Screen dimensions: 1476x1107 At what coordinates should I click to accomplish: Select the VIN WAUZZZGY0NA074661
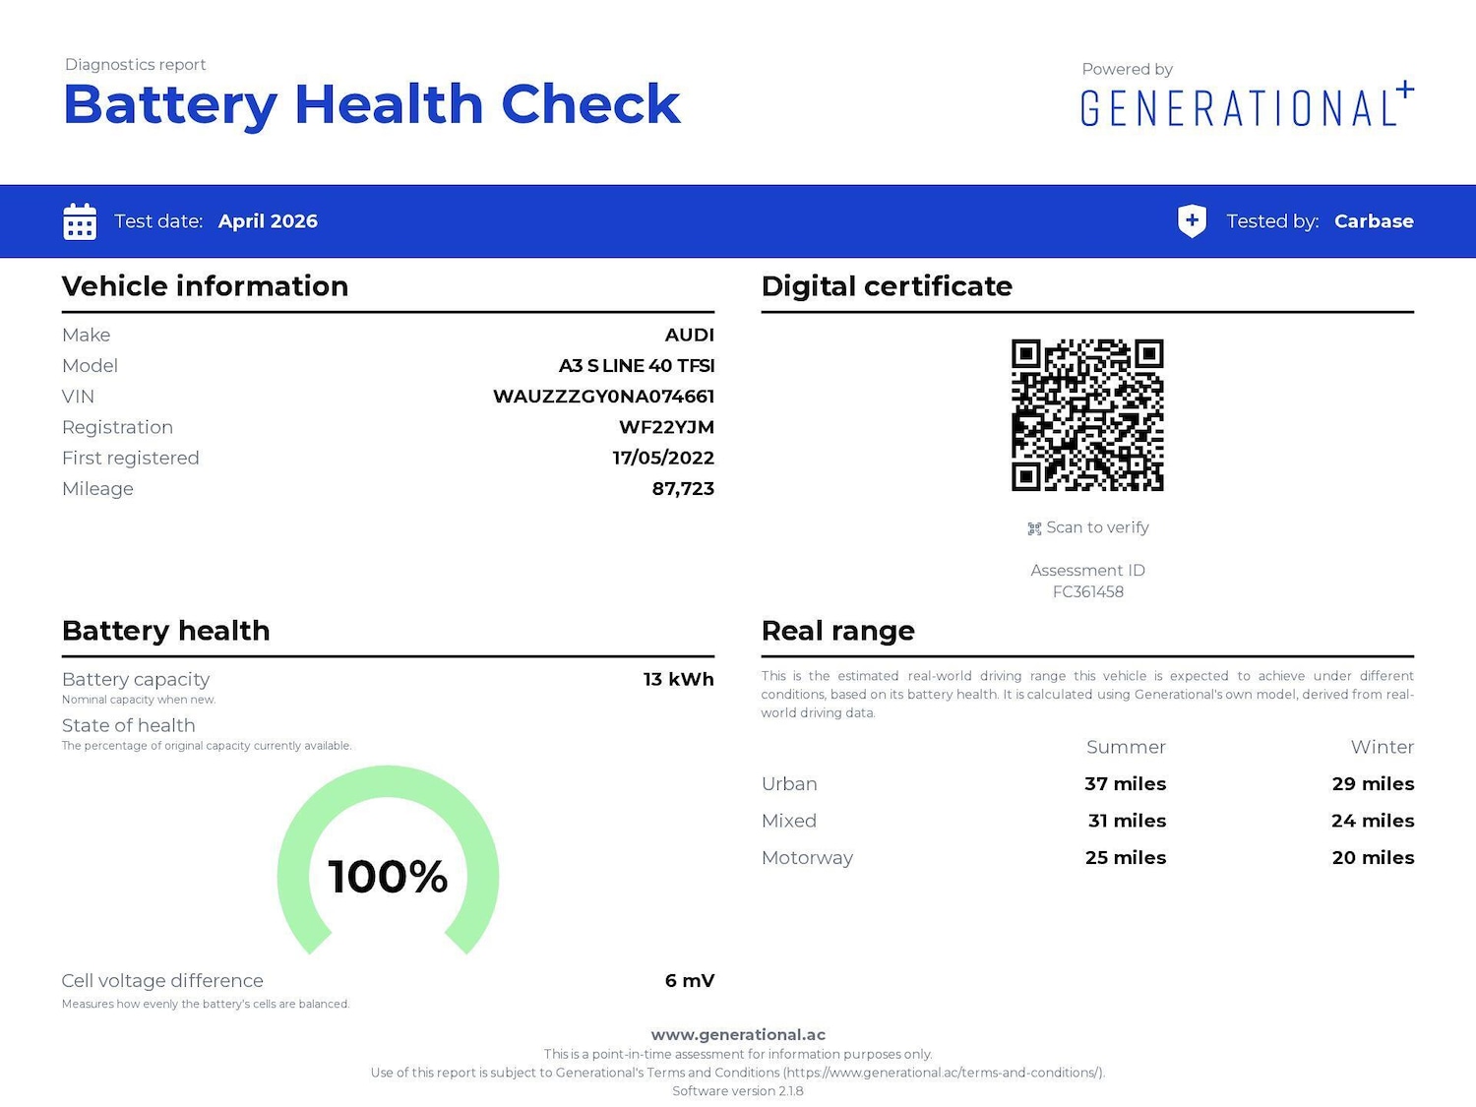[603, 397]
